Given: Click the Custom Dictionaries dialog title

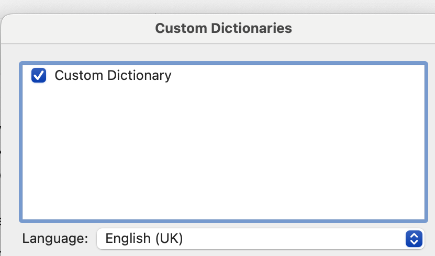Looking at the screenshot, I should tap(224, 28).
